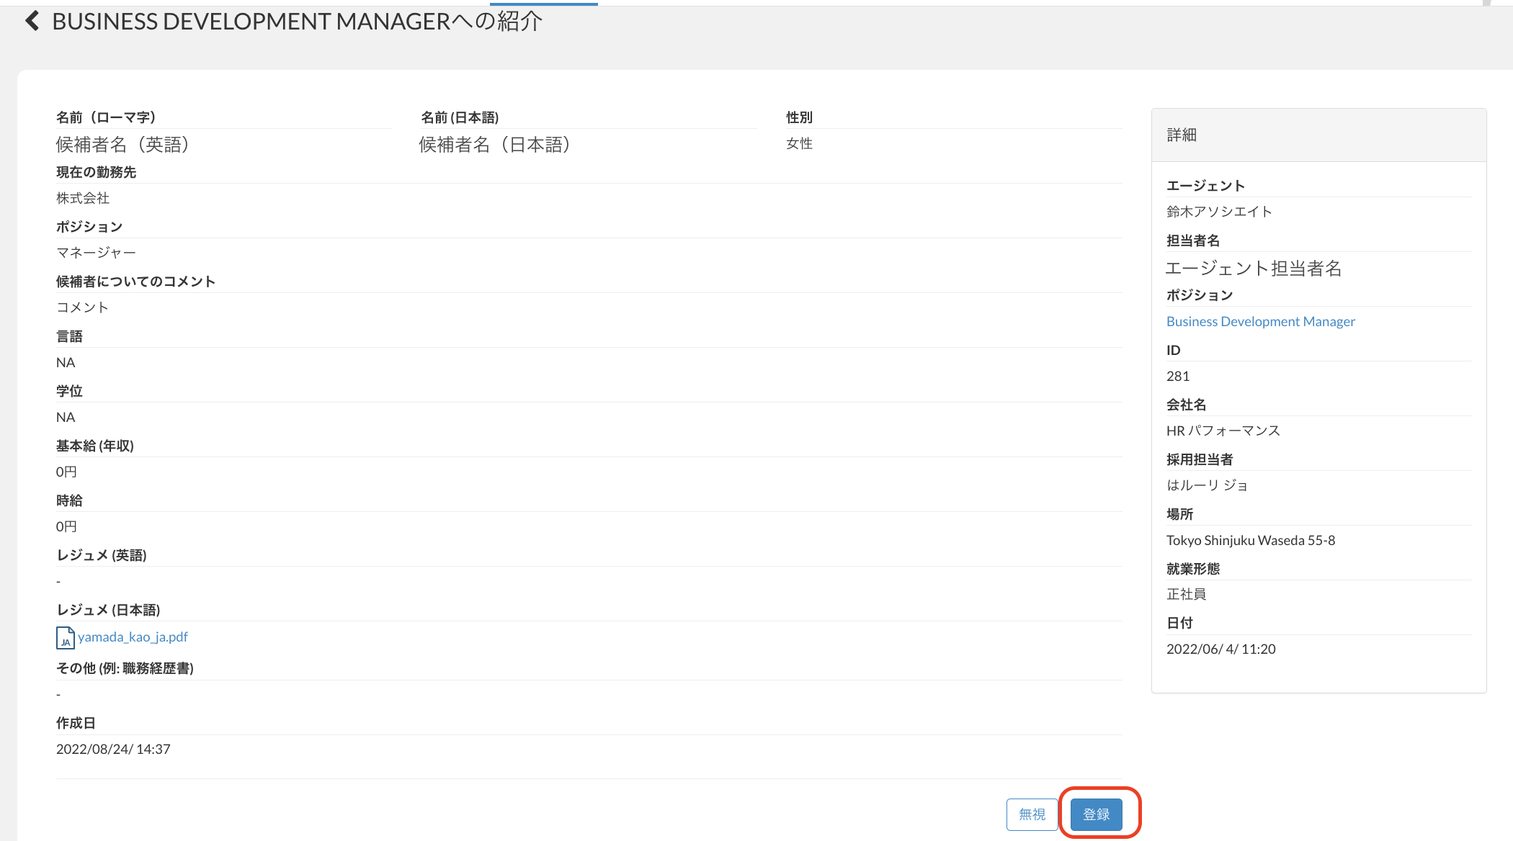1513x841 pixels.
Task: Click the 作成日 value 2022/08/24/ 14:37
Action: pos(113,749)
